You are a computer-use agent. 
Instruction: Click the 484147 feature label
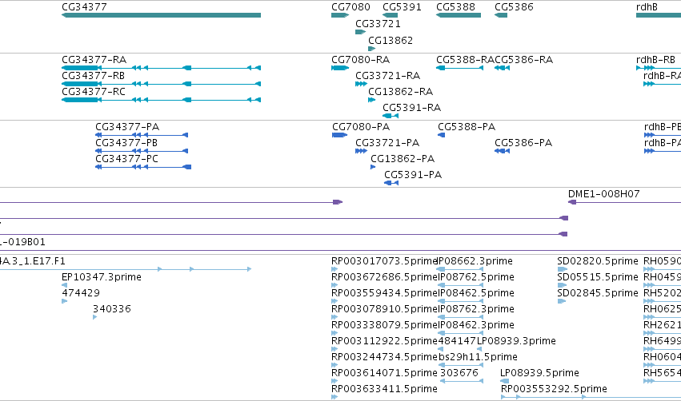[x=457, y=341]
